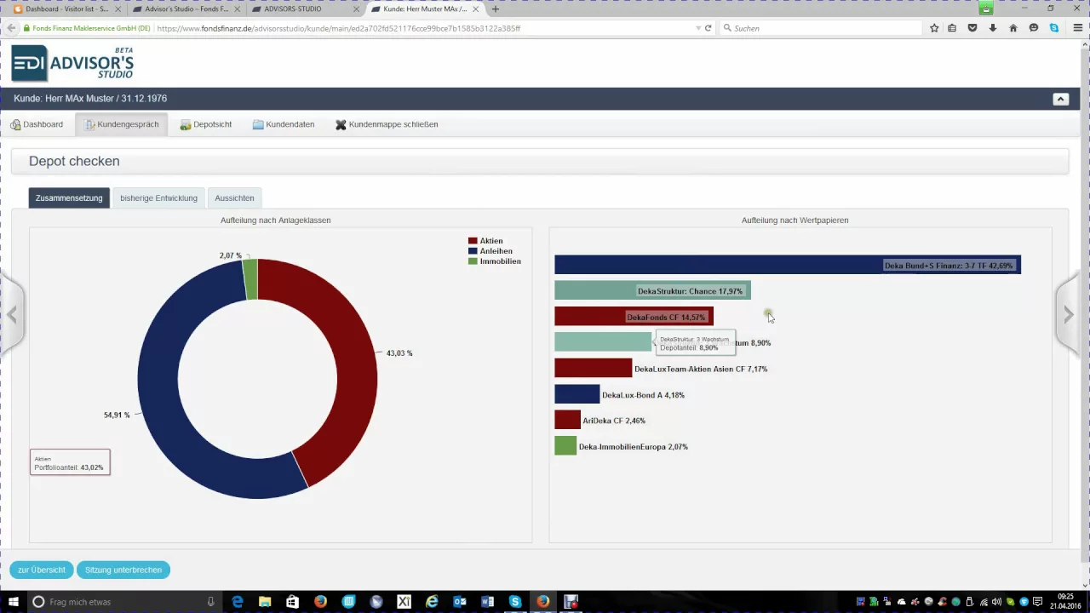
Task: Bookmark this page with star icon
Action: tap(934, 28)
